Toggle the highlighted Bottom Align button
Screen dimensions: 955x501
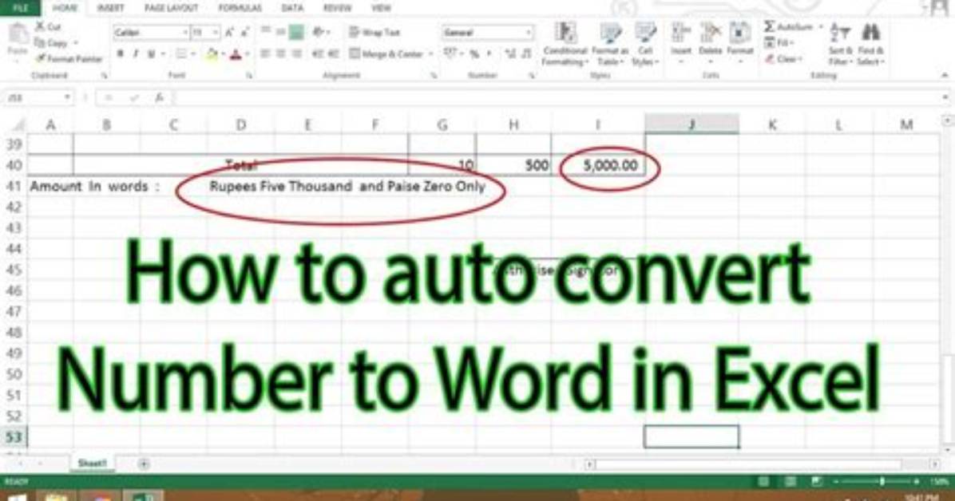(296, 32)
